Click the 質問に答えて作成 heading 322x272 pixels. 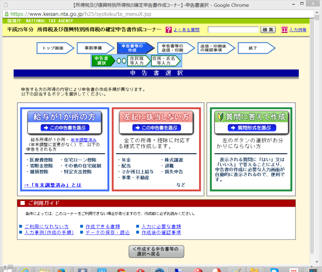pos(252,117)
